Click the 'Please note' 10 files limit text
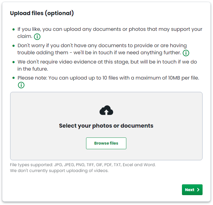 (x=108, y=78)
